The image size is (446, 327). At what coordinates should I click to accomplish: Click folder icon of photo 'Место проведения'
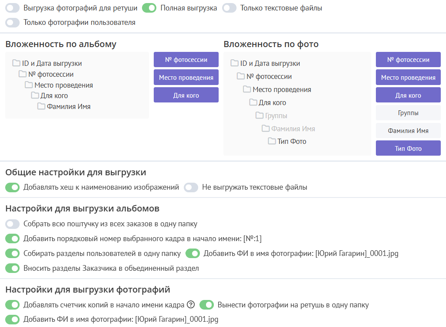(247, 89)
